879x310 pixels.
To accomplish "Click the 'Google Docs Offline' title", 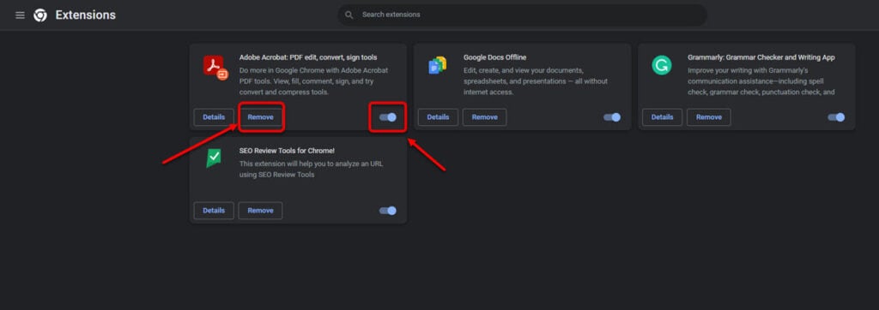I will (495, 57).
